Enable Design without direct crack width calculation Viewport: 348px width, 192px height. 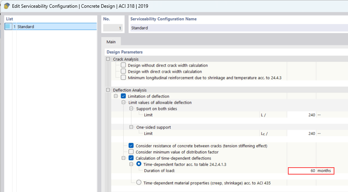click(x=123, y=65)
